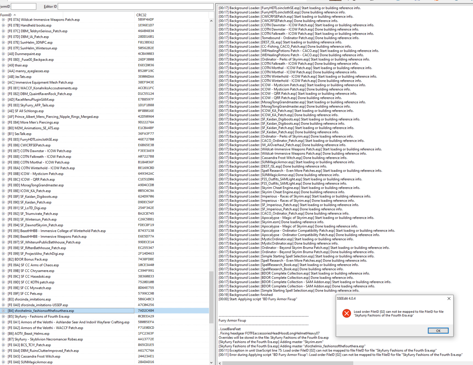Focus the Editor ID input field
The image size is (473, 365).
(x=135, y=6)
